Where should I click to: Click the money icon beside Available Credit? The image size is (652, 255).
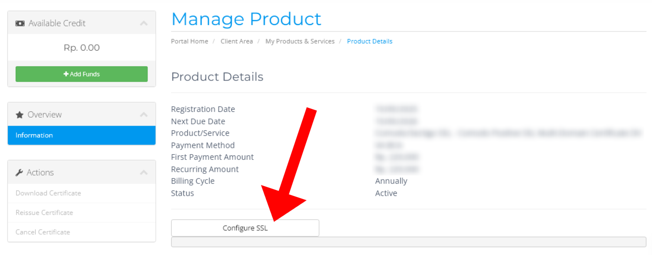tap(20, 23)
